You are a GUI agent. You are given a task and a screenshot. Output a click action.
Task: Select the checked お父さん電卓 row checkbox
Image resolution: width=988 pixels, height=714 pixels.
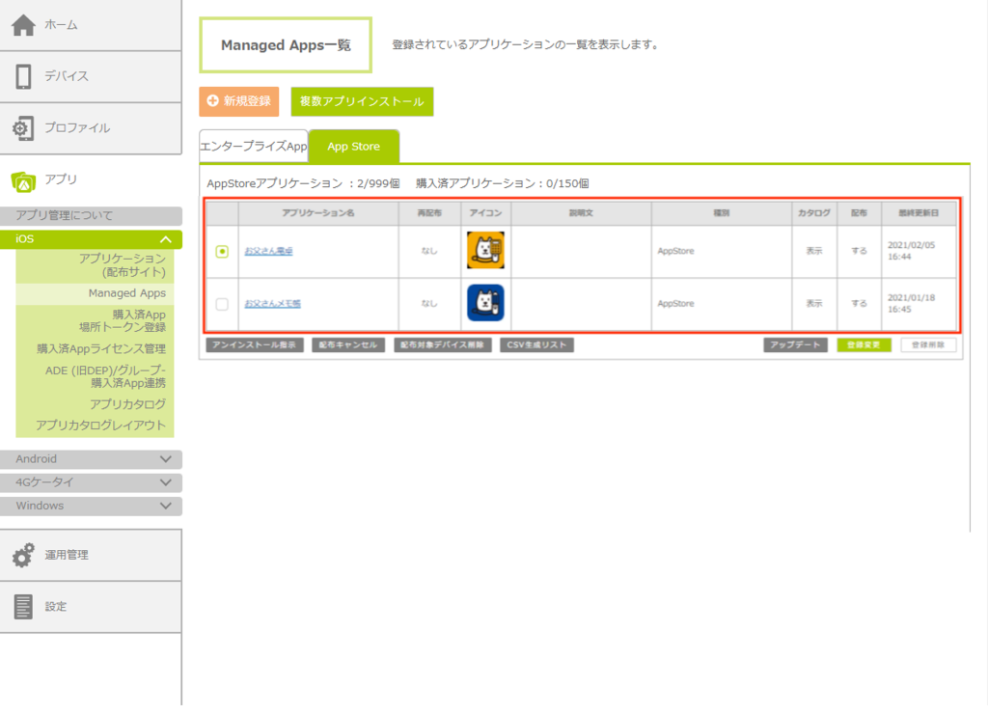pyautogui.click(x=222, y=251)
